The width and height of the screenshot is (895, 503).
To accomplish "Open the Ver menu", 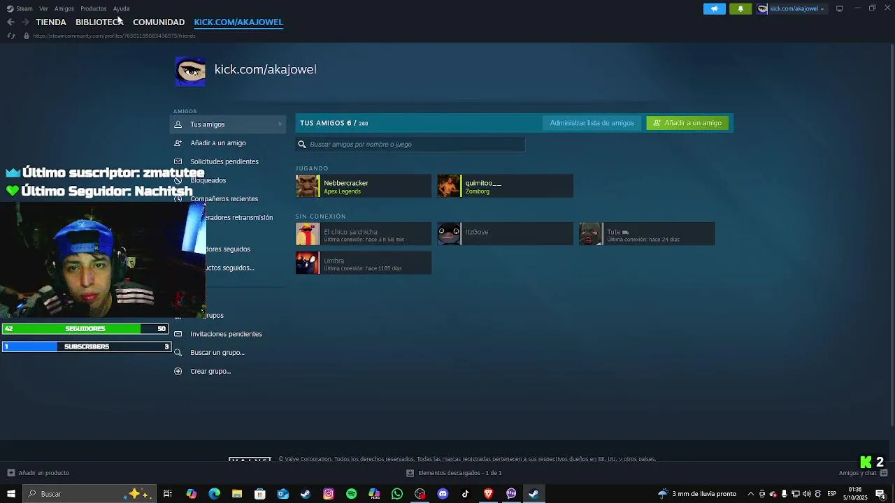I will tap(43, 8).
